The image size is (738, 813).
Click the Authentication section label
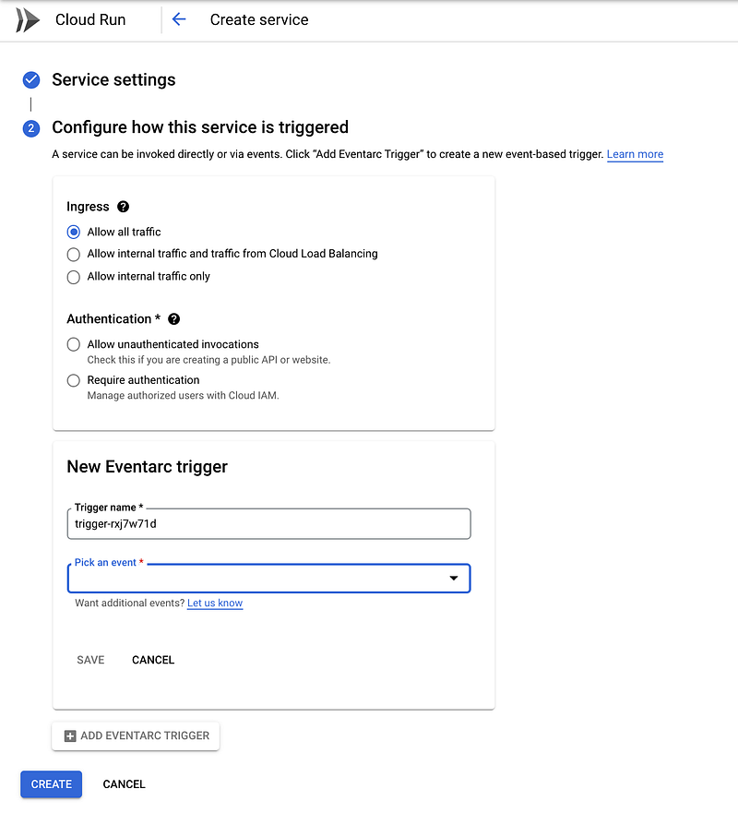(113, 319)
